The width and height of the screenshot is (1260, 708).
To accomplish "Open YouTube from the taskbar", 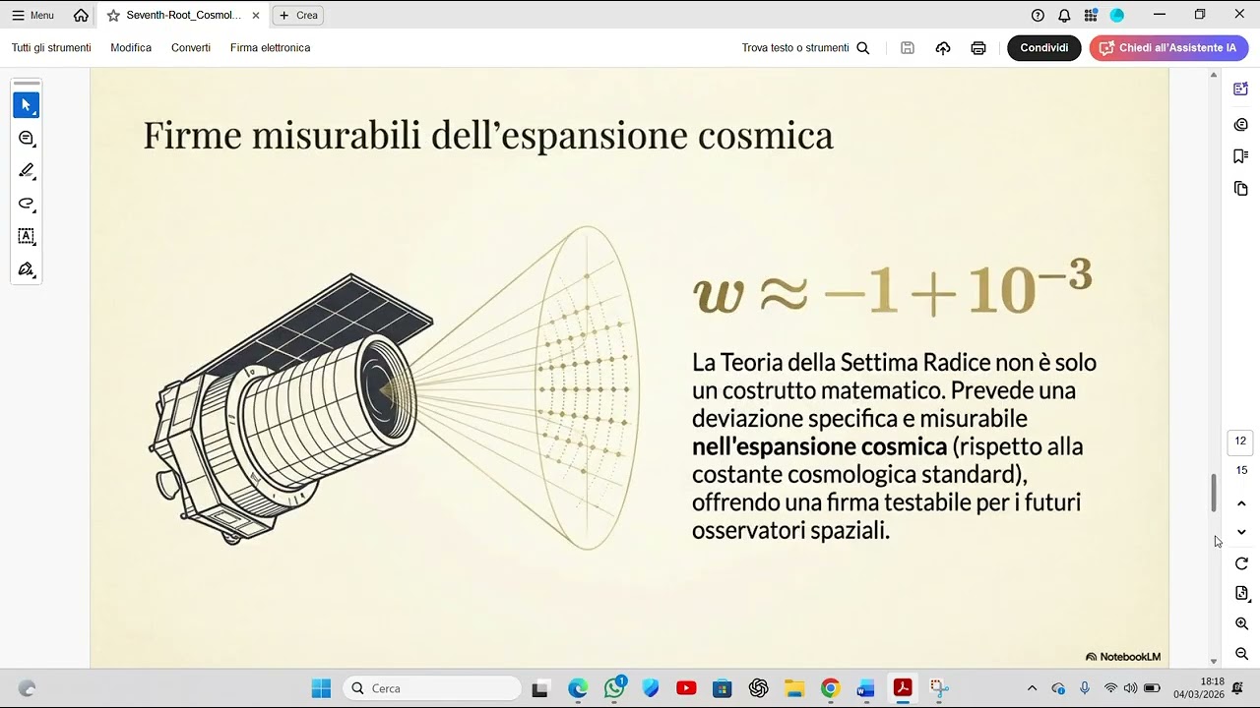I will [x=686, y=688].
